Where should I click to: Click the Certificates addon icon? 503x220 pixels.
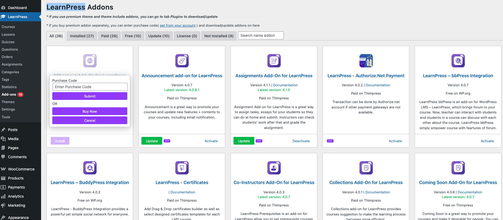(x=182, y=168)
